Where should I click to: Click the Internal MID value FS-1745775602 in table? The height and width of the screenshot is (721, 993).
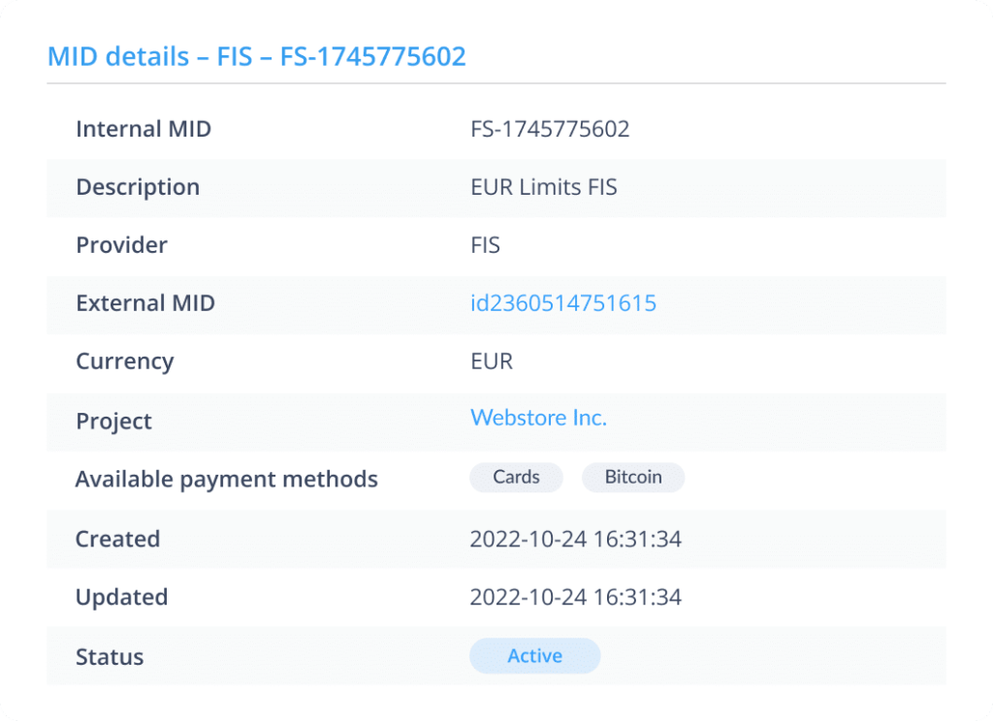[x=549, y=129]
